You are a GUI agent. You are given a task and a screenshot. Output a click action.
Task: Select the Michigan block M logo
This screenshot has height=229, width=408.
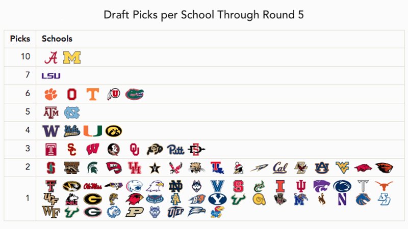click(x=72, y=58)
